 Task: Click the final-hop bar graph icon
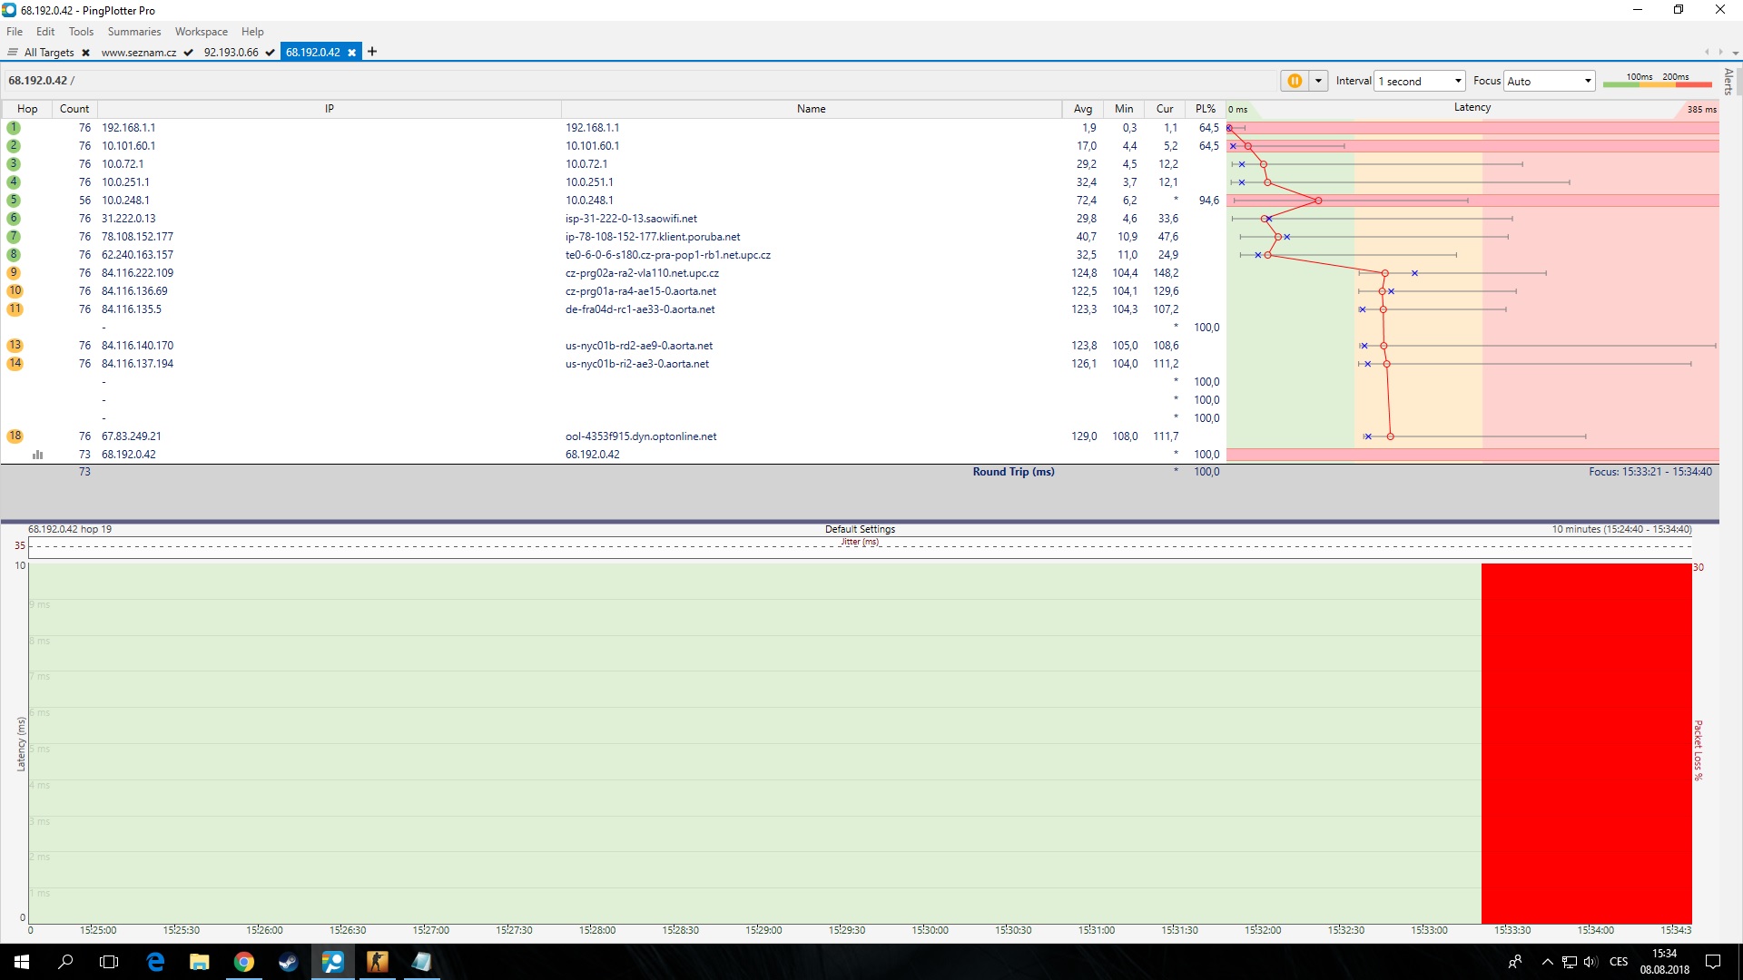pyautogui.click(x=37, y=455)
